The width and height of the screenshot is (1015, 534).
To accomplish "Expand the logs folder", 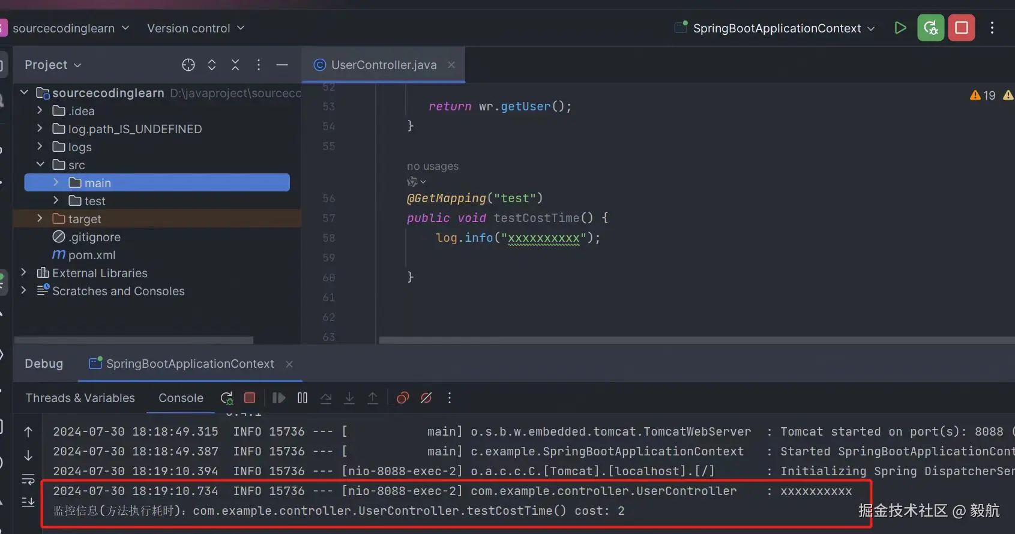I will coord(40,146).
